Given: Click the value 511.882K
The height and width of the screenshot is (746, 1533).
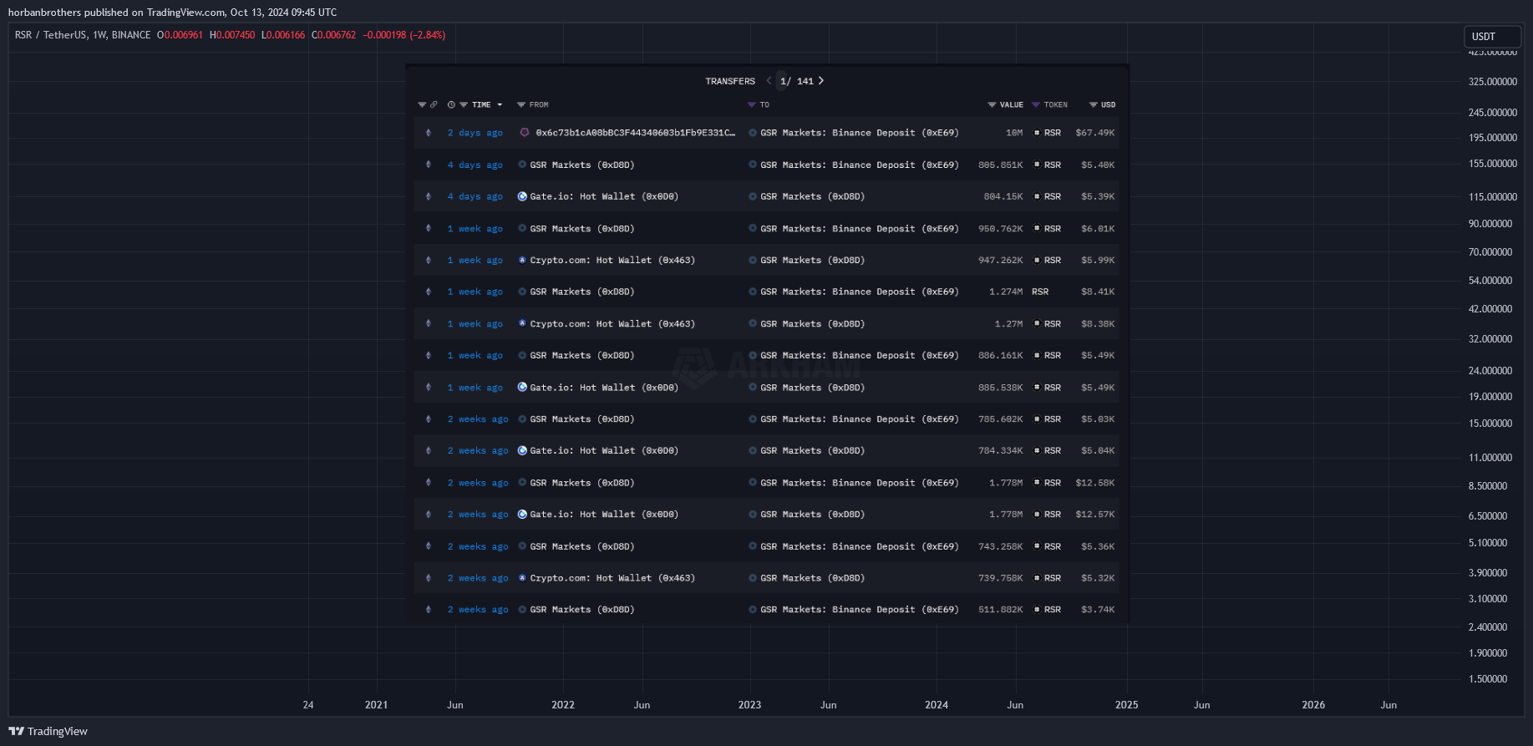Looking at the screenshot, I should coord(1001,610).
